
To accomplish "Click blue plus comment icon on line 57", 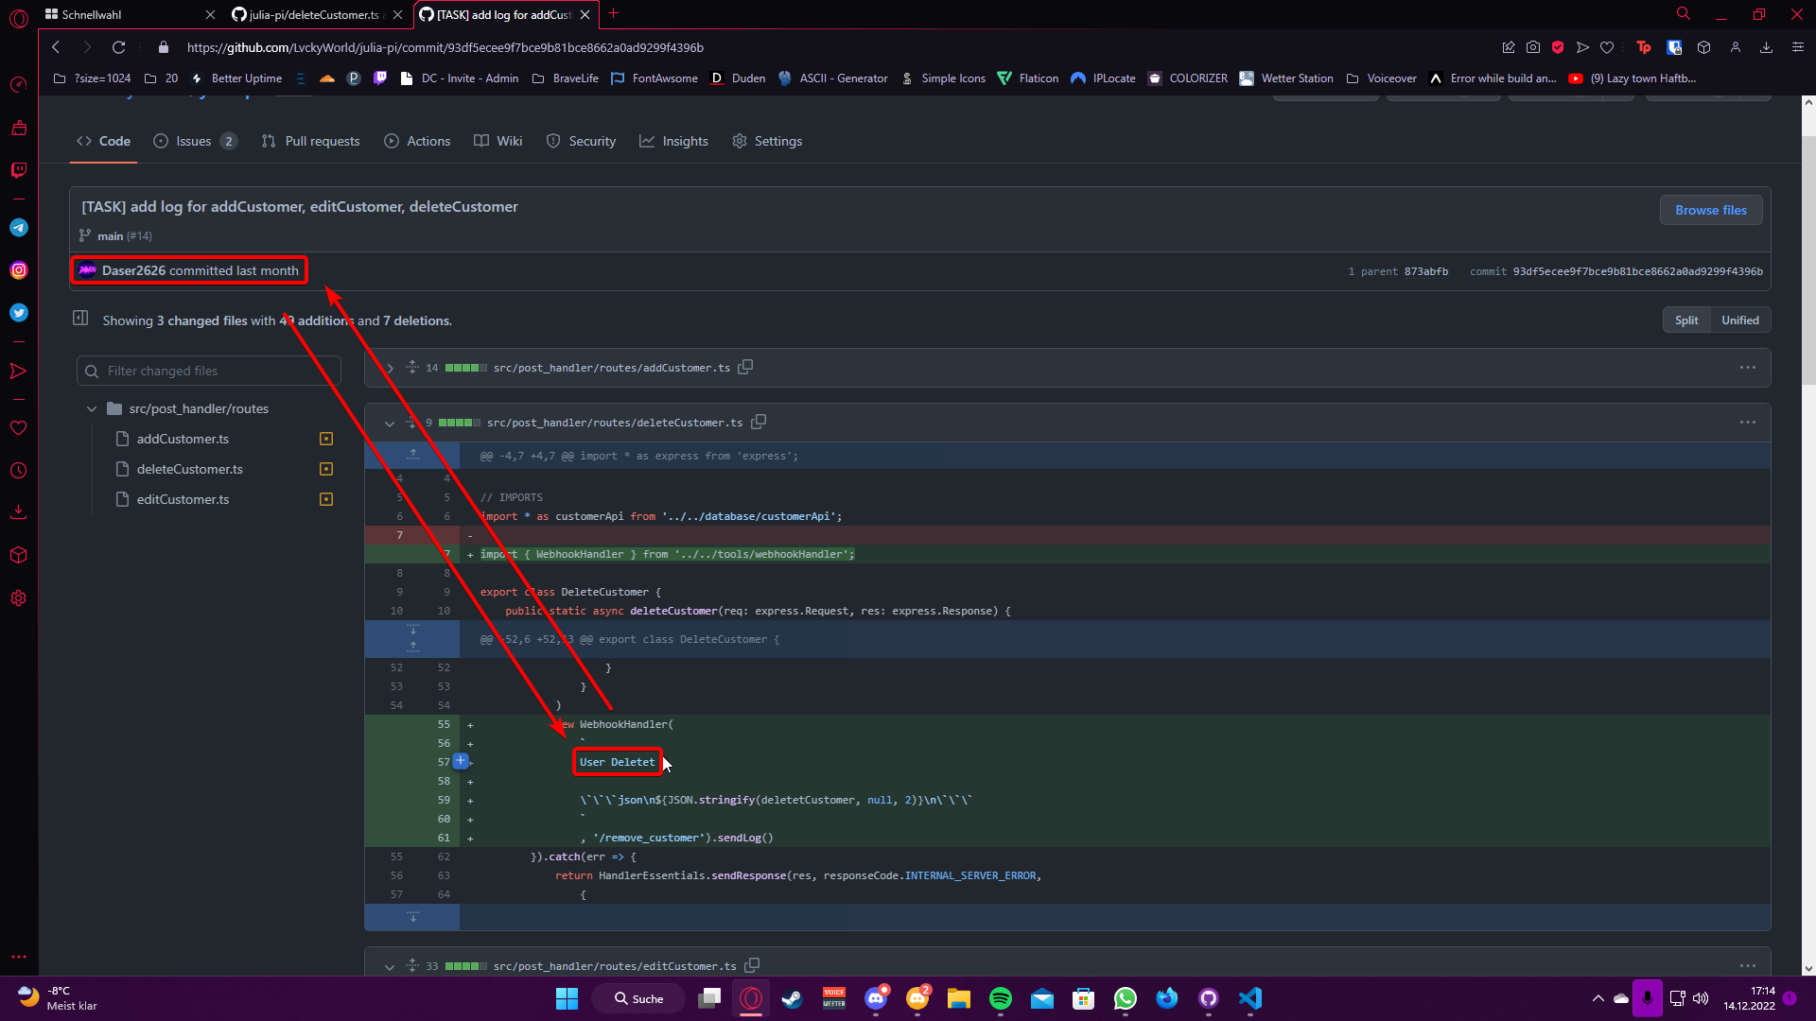I will [461, 761].
